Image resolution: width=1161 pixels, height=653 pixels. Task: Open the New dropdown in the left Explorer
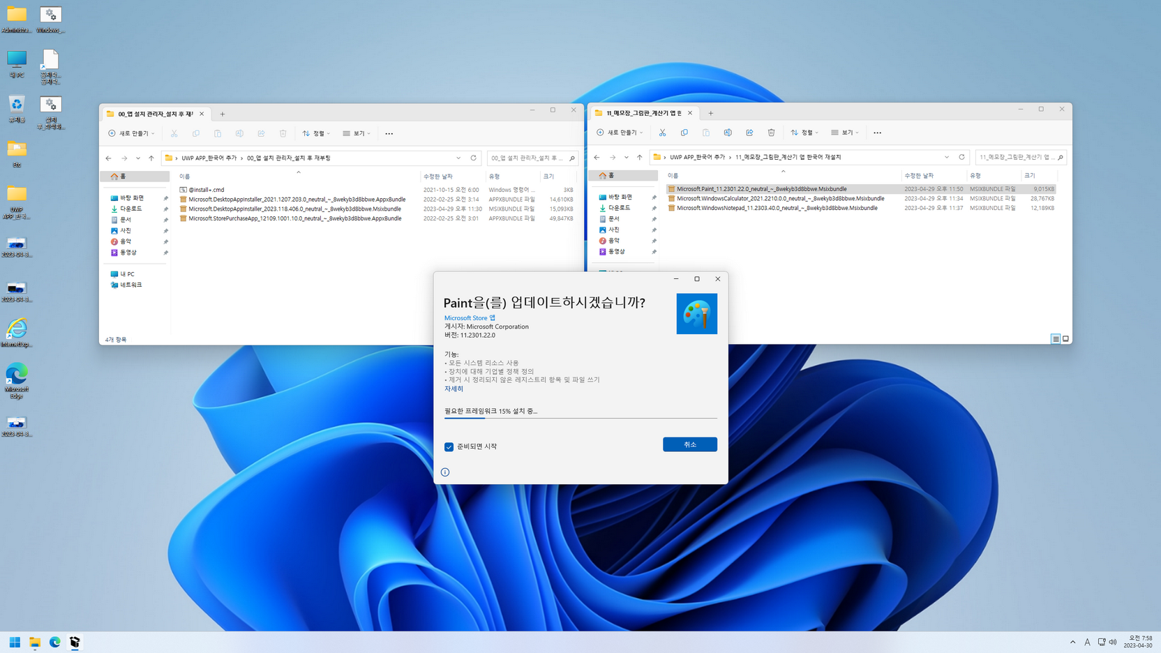click(x=131, y=133)
